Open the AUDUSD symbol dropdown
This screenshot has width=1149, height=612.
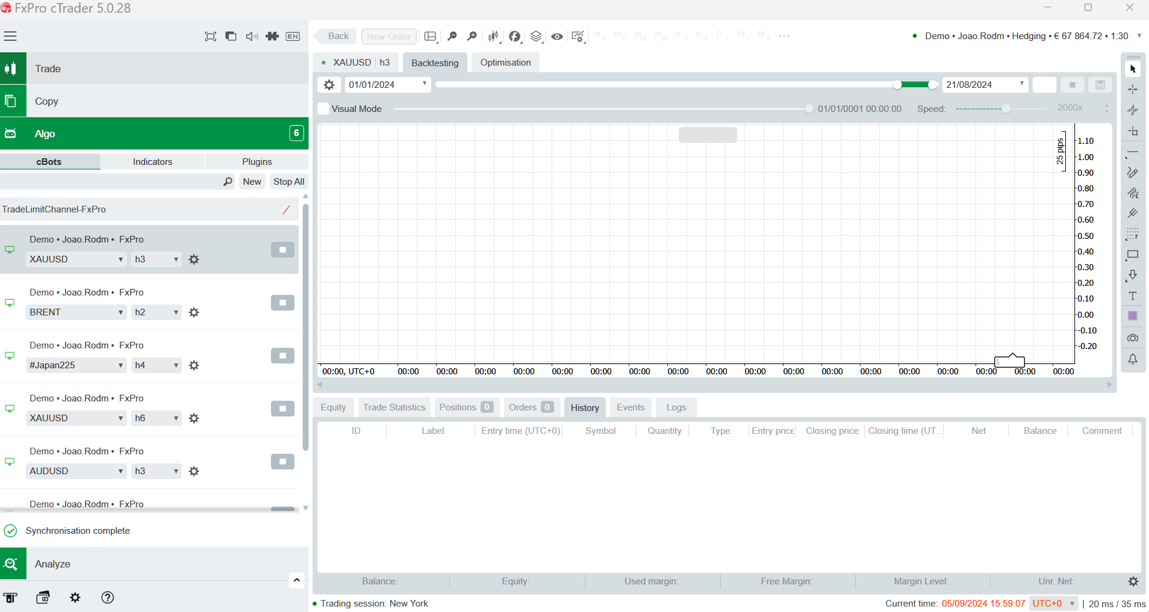[76, 471]
